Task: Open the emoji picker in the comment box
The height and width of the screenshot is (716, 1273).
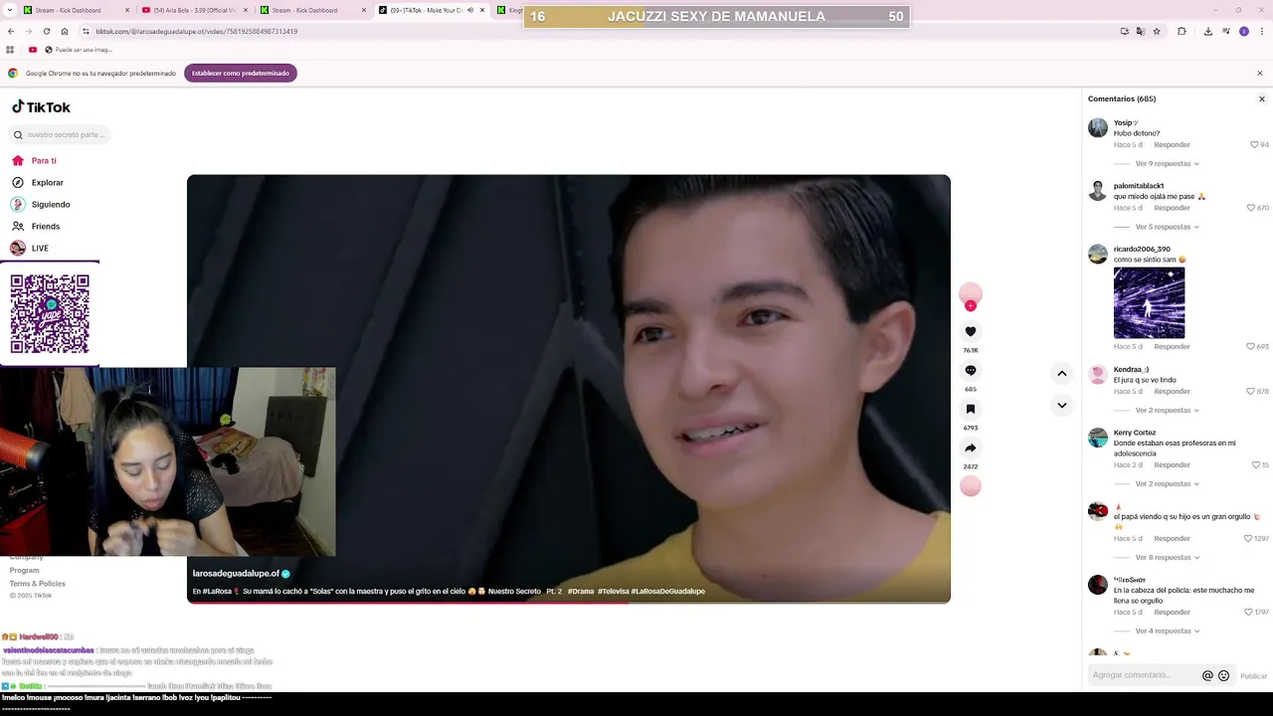Action: click(x=1223, y=675)
